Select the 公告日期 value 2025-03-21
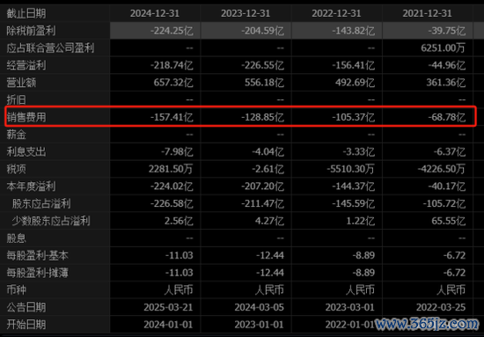The image size is (484, 337). pyautogui.click(x=168, y=307)
